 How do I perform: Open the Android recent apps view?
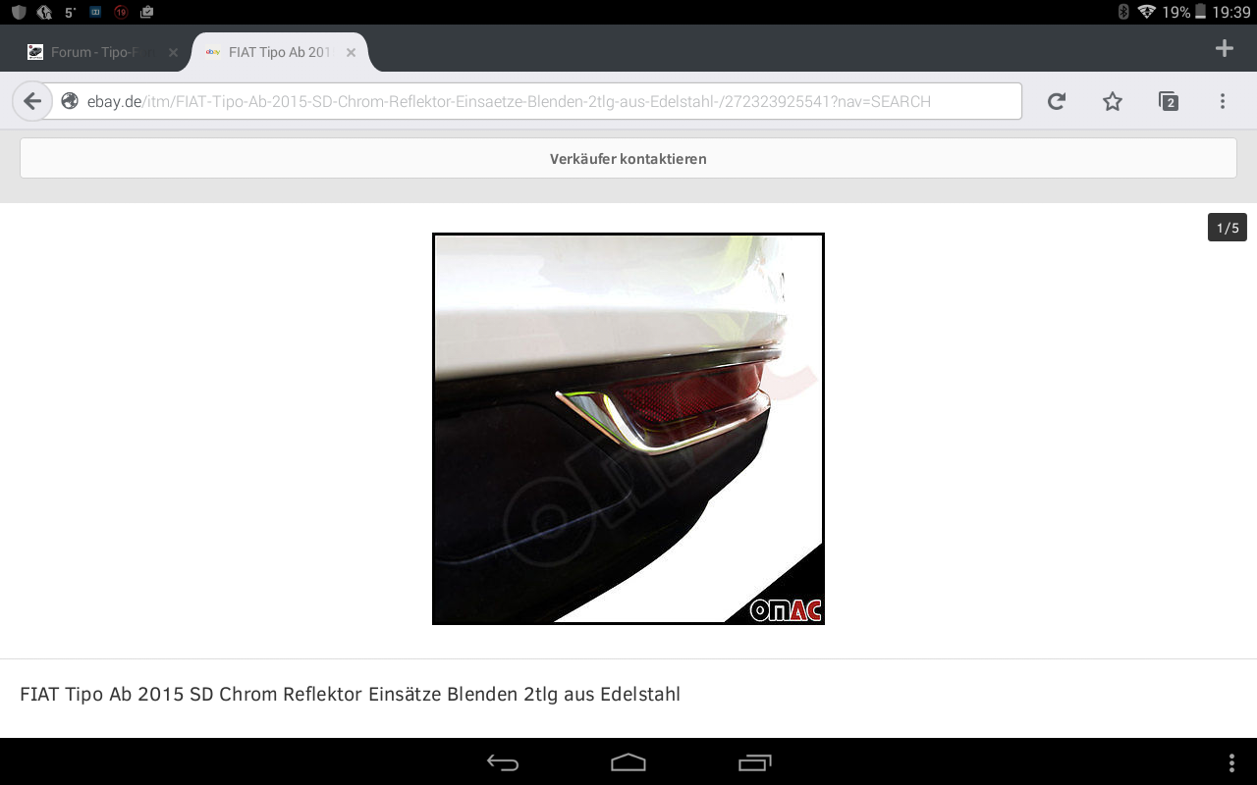click(x=754, y=762)
